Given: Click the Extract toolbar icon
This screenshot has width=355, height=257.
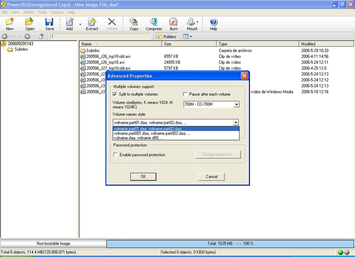Looking at the screenshot, I should click(92, 24).
